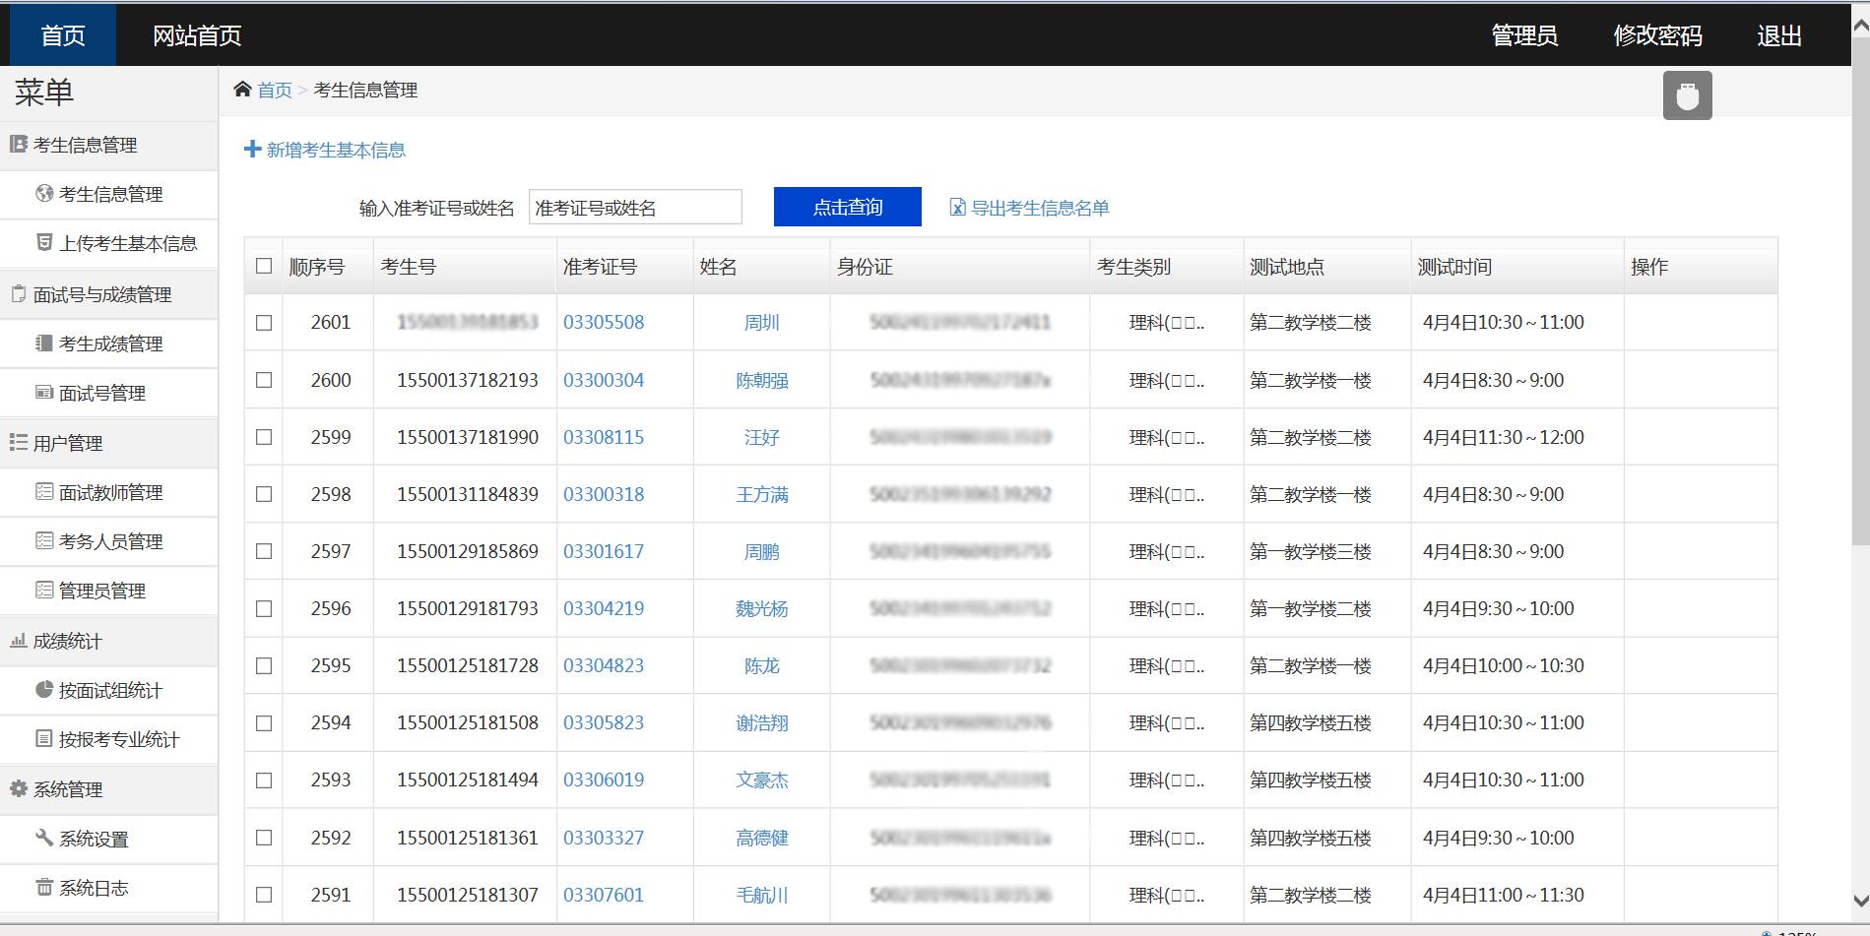The height and width of the screenshot is (936, 1870).
Task: Open admission number 03308115 link
Action: point(604,437)
